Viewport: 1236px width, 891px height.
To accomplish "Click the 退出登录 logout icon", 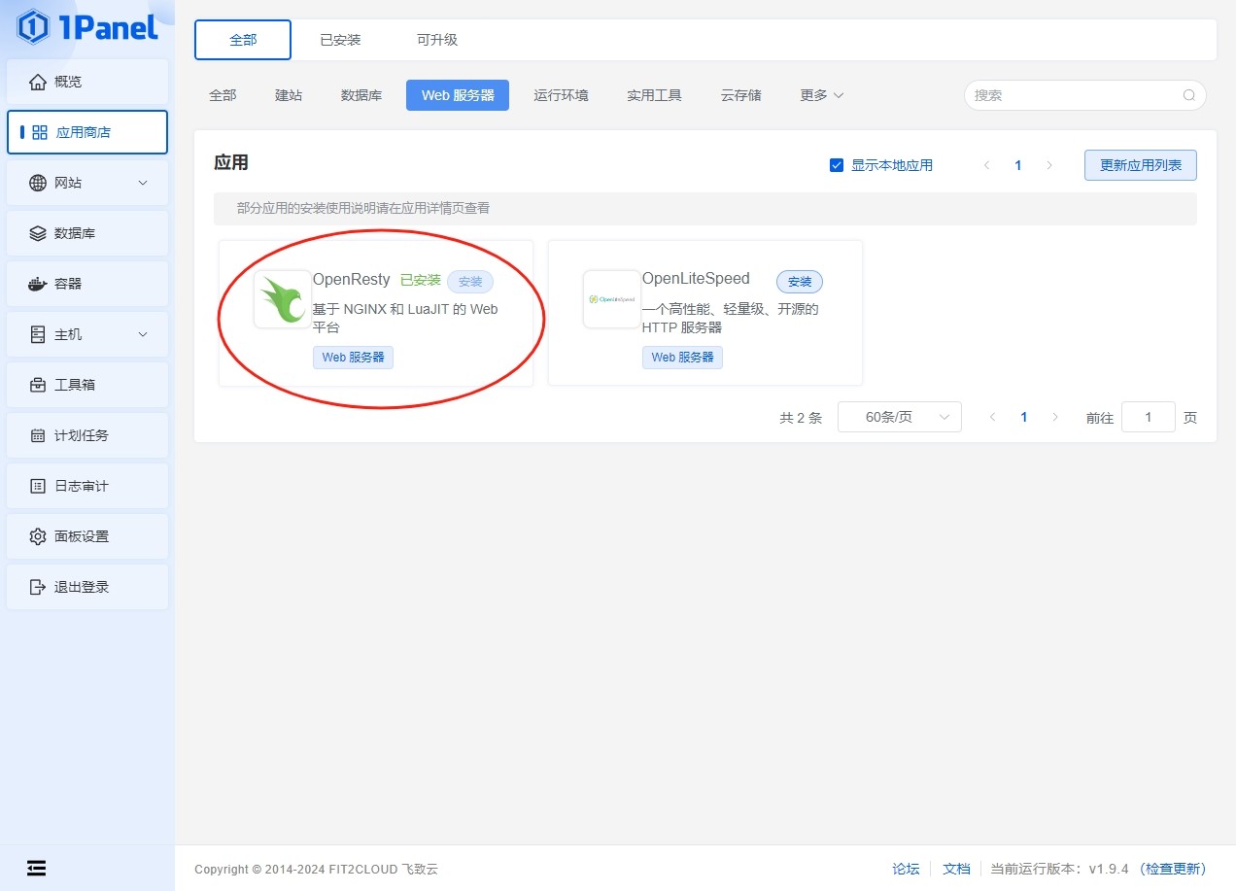I will (38, 587).
